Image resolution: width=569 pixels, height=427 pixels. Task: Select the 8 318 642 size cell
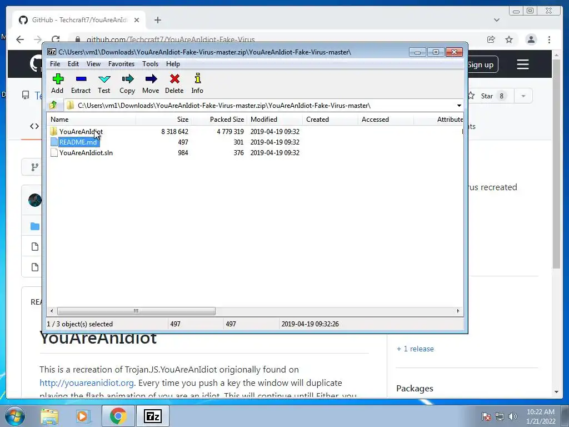point(174,131)
